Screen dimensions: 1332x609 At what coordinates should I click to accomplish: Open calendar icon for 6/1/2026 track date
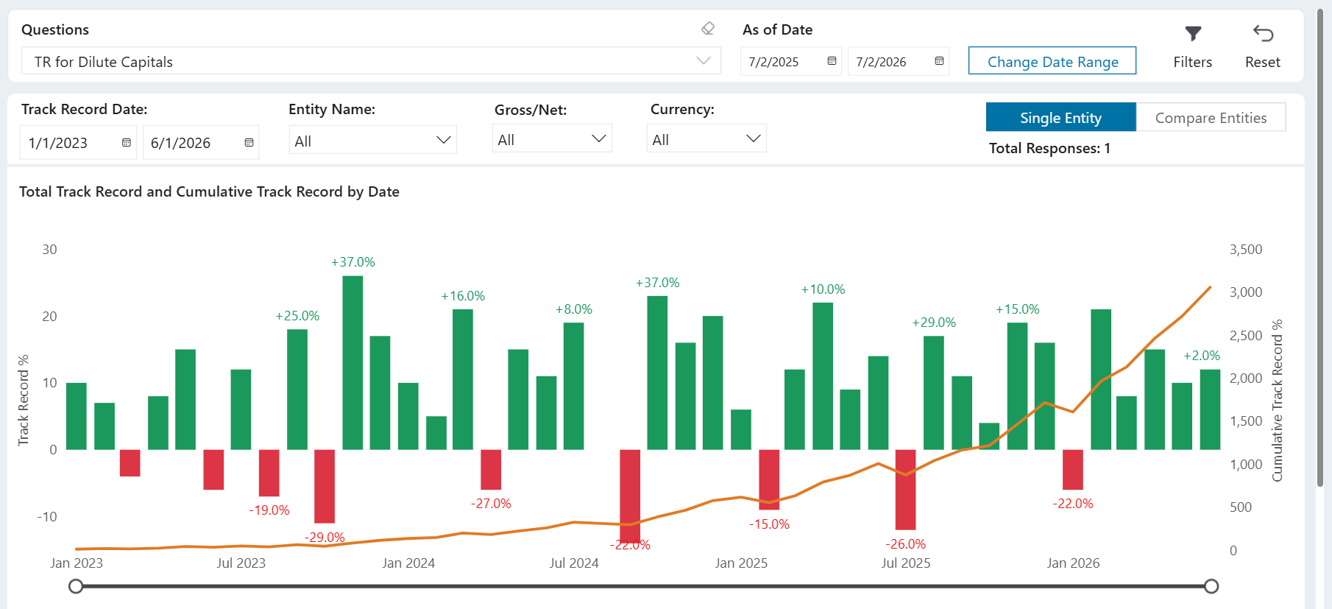coord(249,143)
